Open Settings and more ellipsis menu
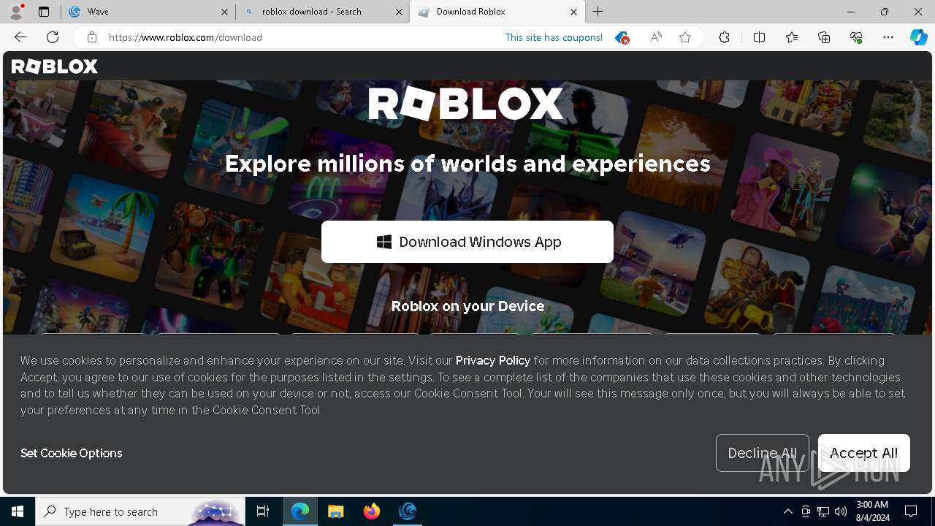 click(x=888, y=37)
